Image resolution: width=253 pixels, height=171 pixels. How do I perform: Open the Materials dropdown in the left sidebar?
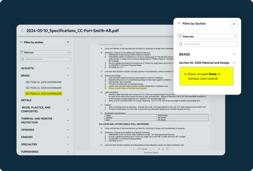click(x=45, y=52)
